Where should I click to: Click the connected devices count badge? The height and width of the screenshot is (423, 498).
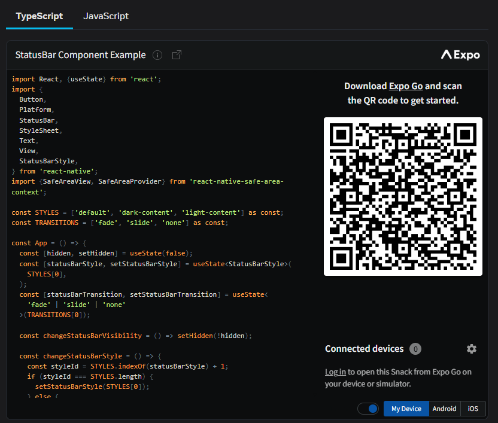coord(415,349)
